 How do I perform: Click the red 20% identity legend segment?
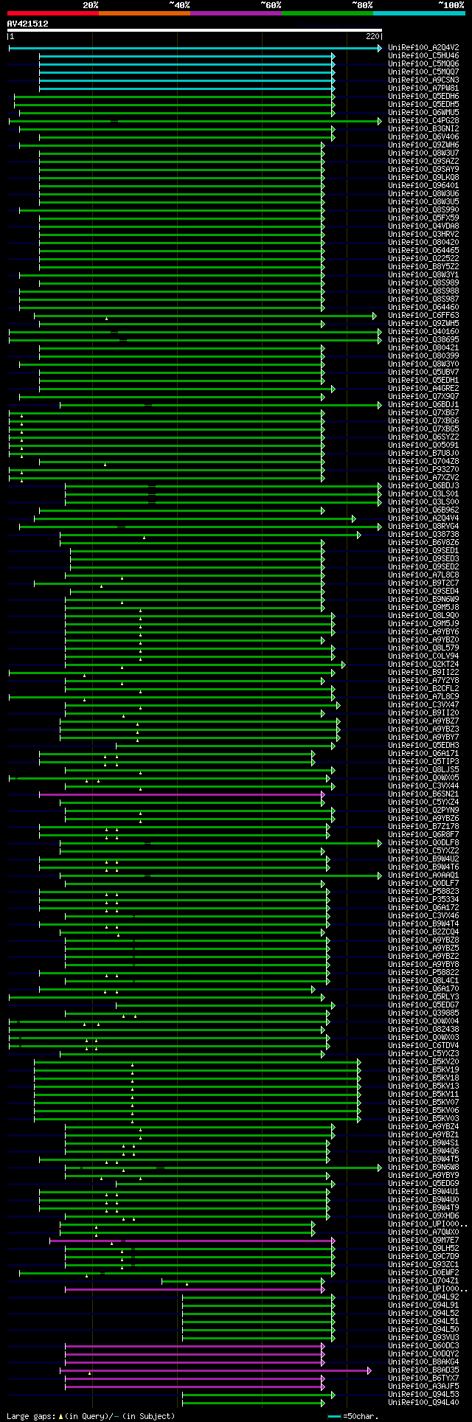coord(53,13)
